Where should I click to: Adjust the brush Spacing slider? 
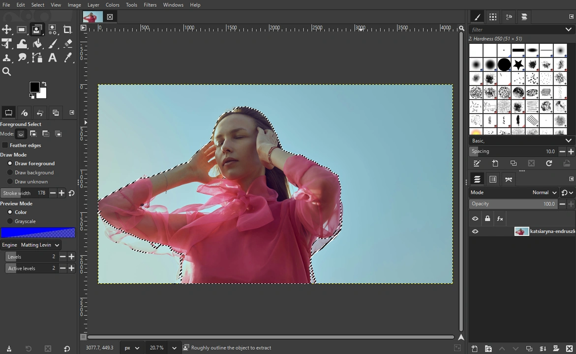pos(513,151)
